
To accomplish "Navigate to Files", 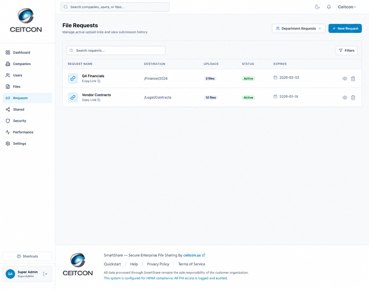I will (x=27, y=87).
